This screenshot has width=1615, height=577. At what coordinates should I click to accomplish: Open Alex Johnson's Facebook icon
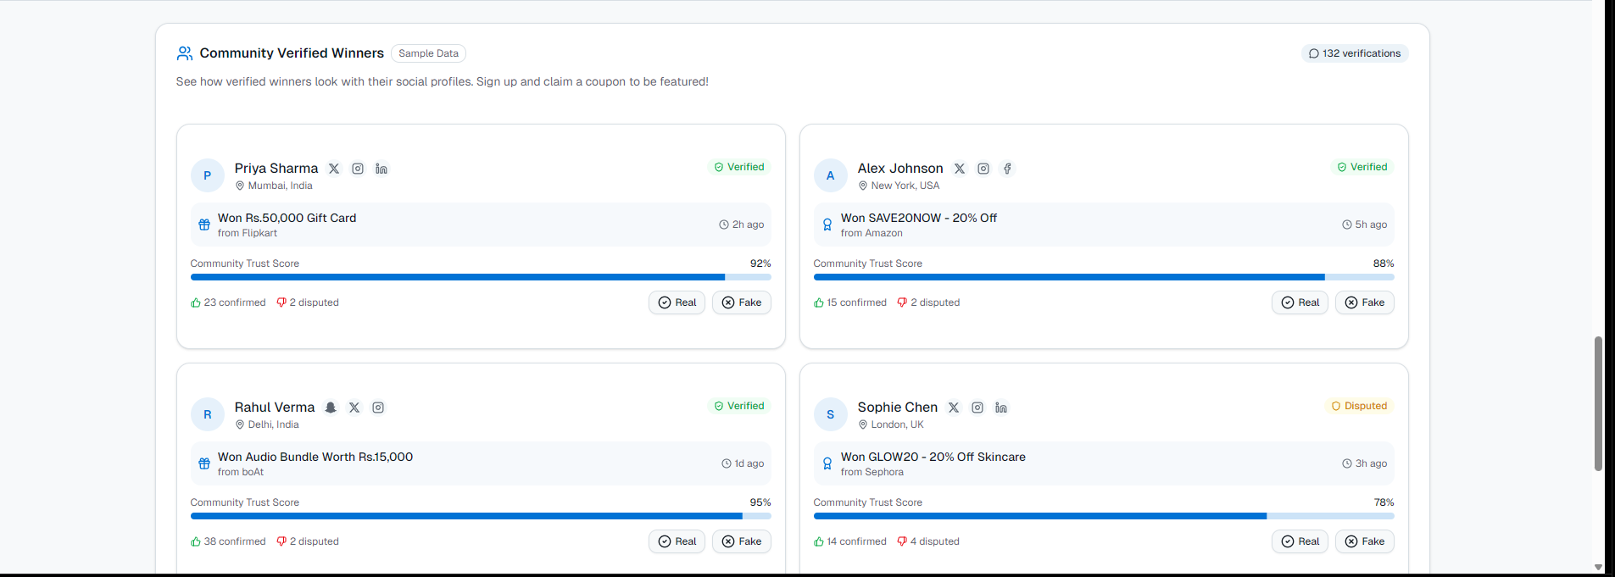click(1007, 169)
